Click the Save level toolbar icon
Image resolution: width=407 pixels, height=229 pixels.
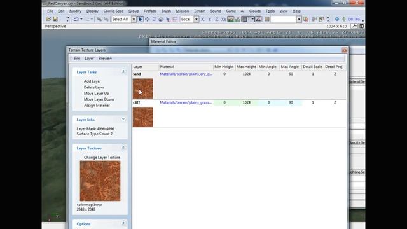(x=55, y=19)
